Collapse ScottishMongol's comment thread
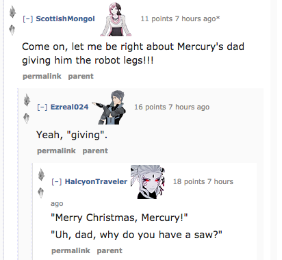 pos(28,18)
